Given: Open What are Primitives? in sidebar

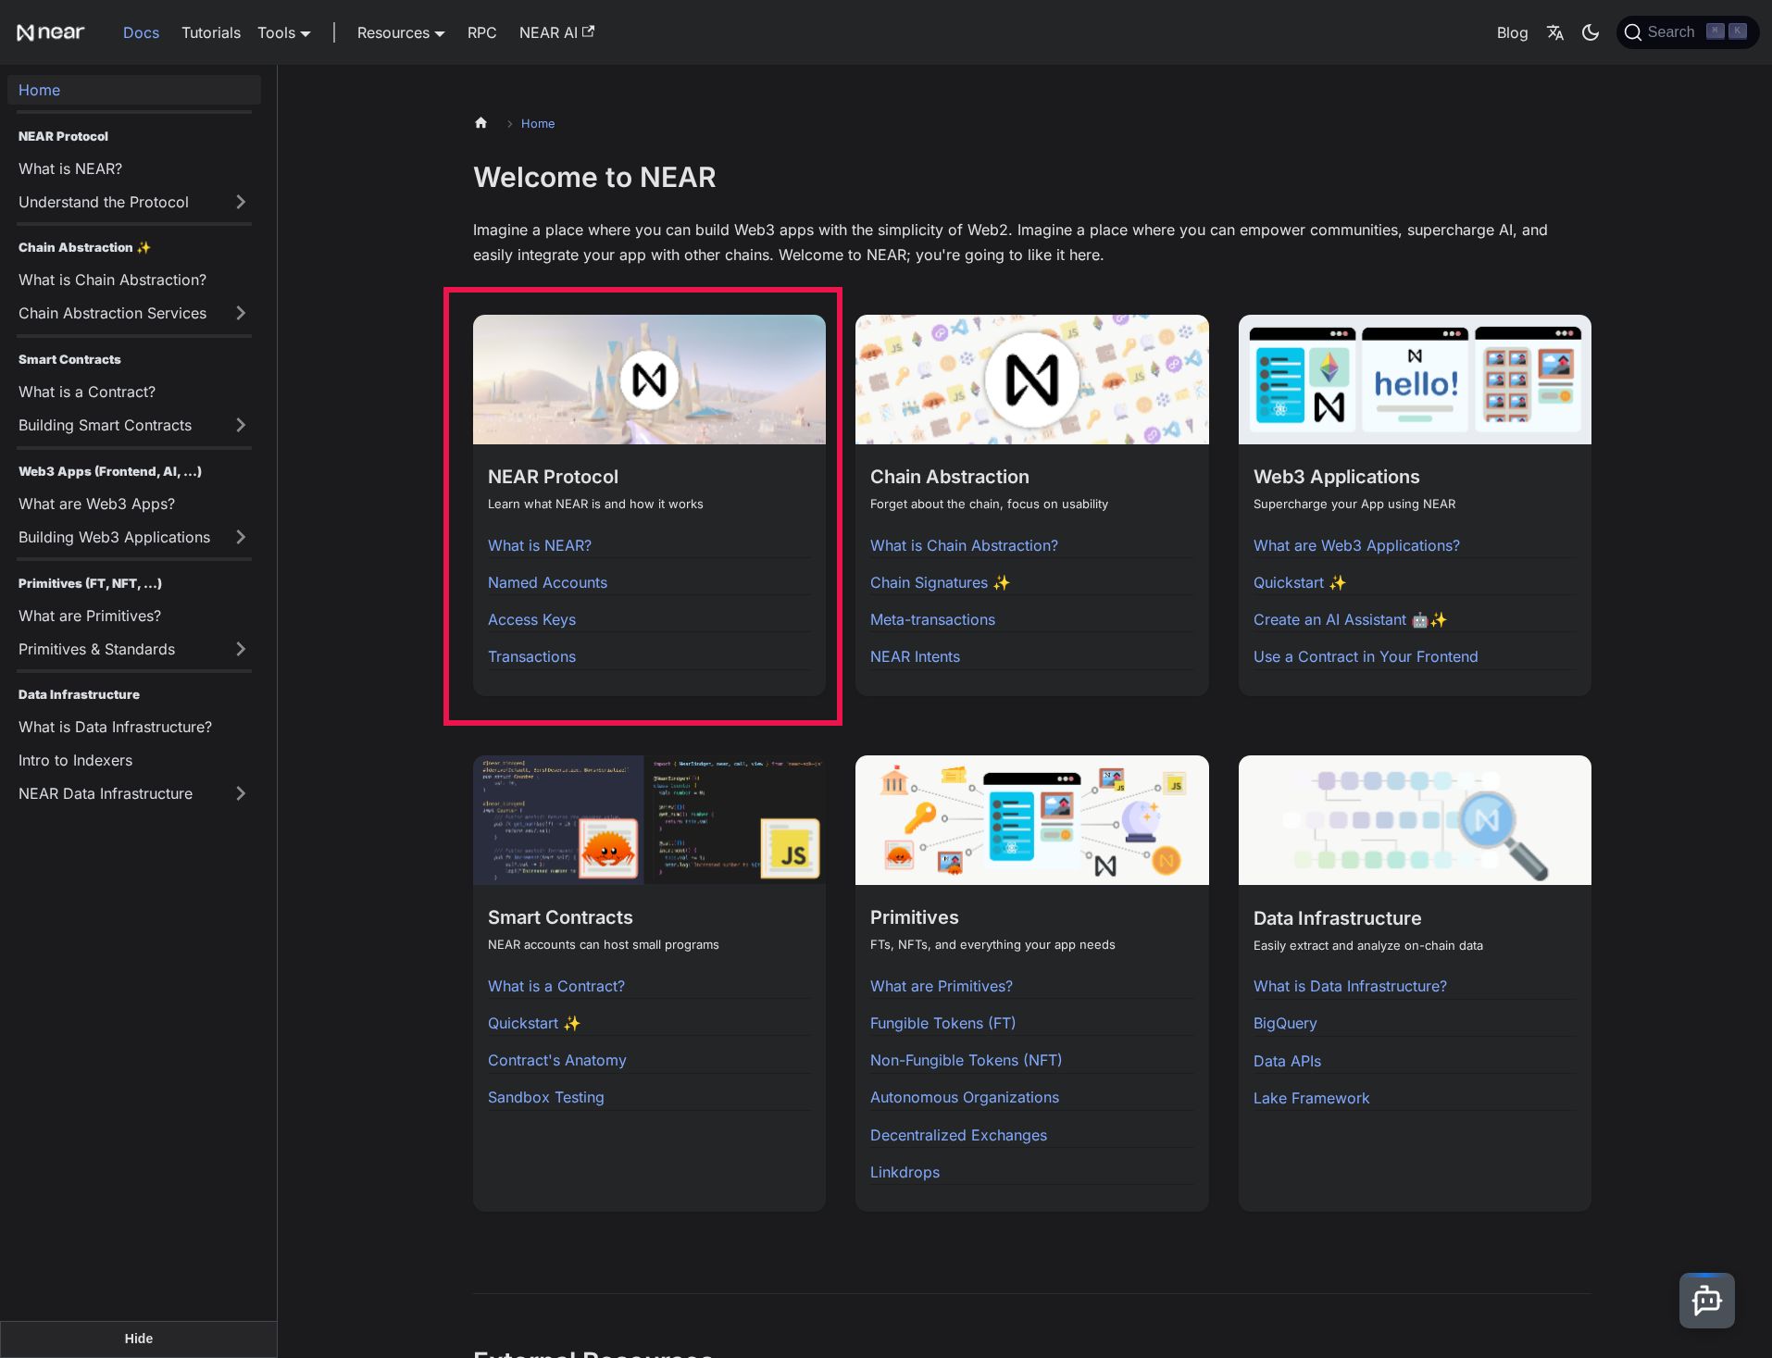Looking at the screenshot, I should (x=90, y=616).
